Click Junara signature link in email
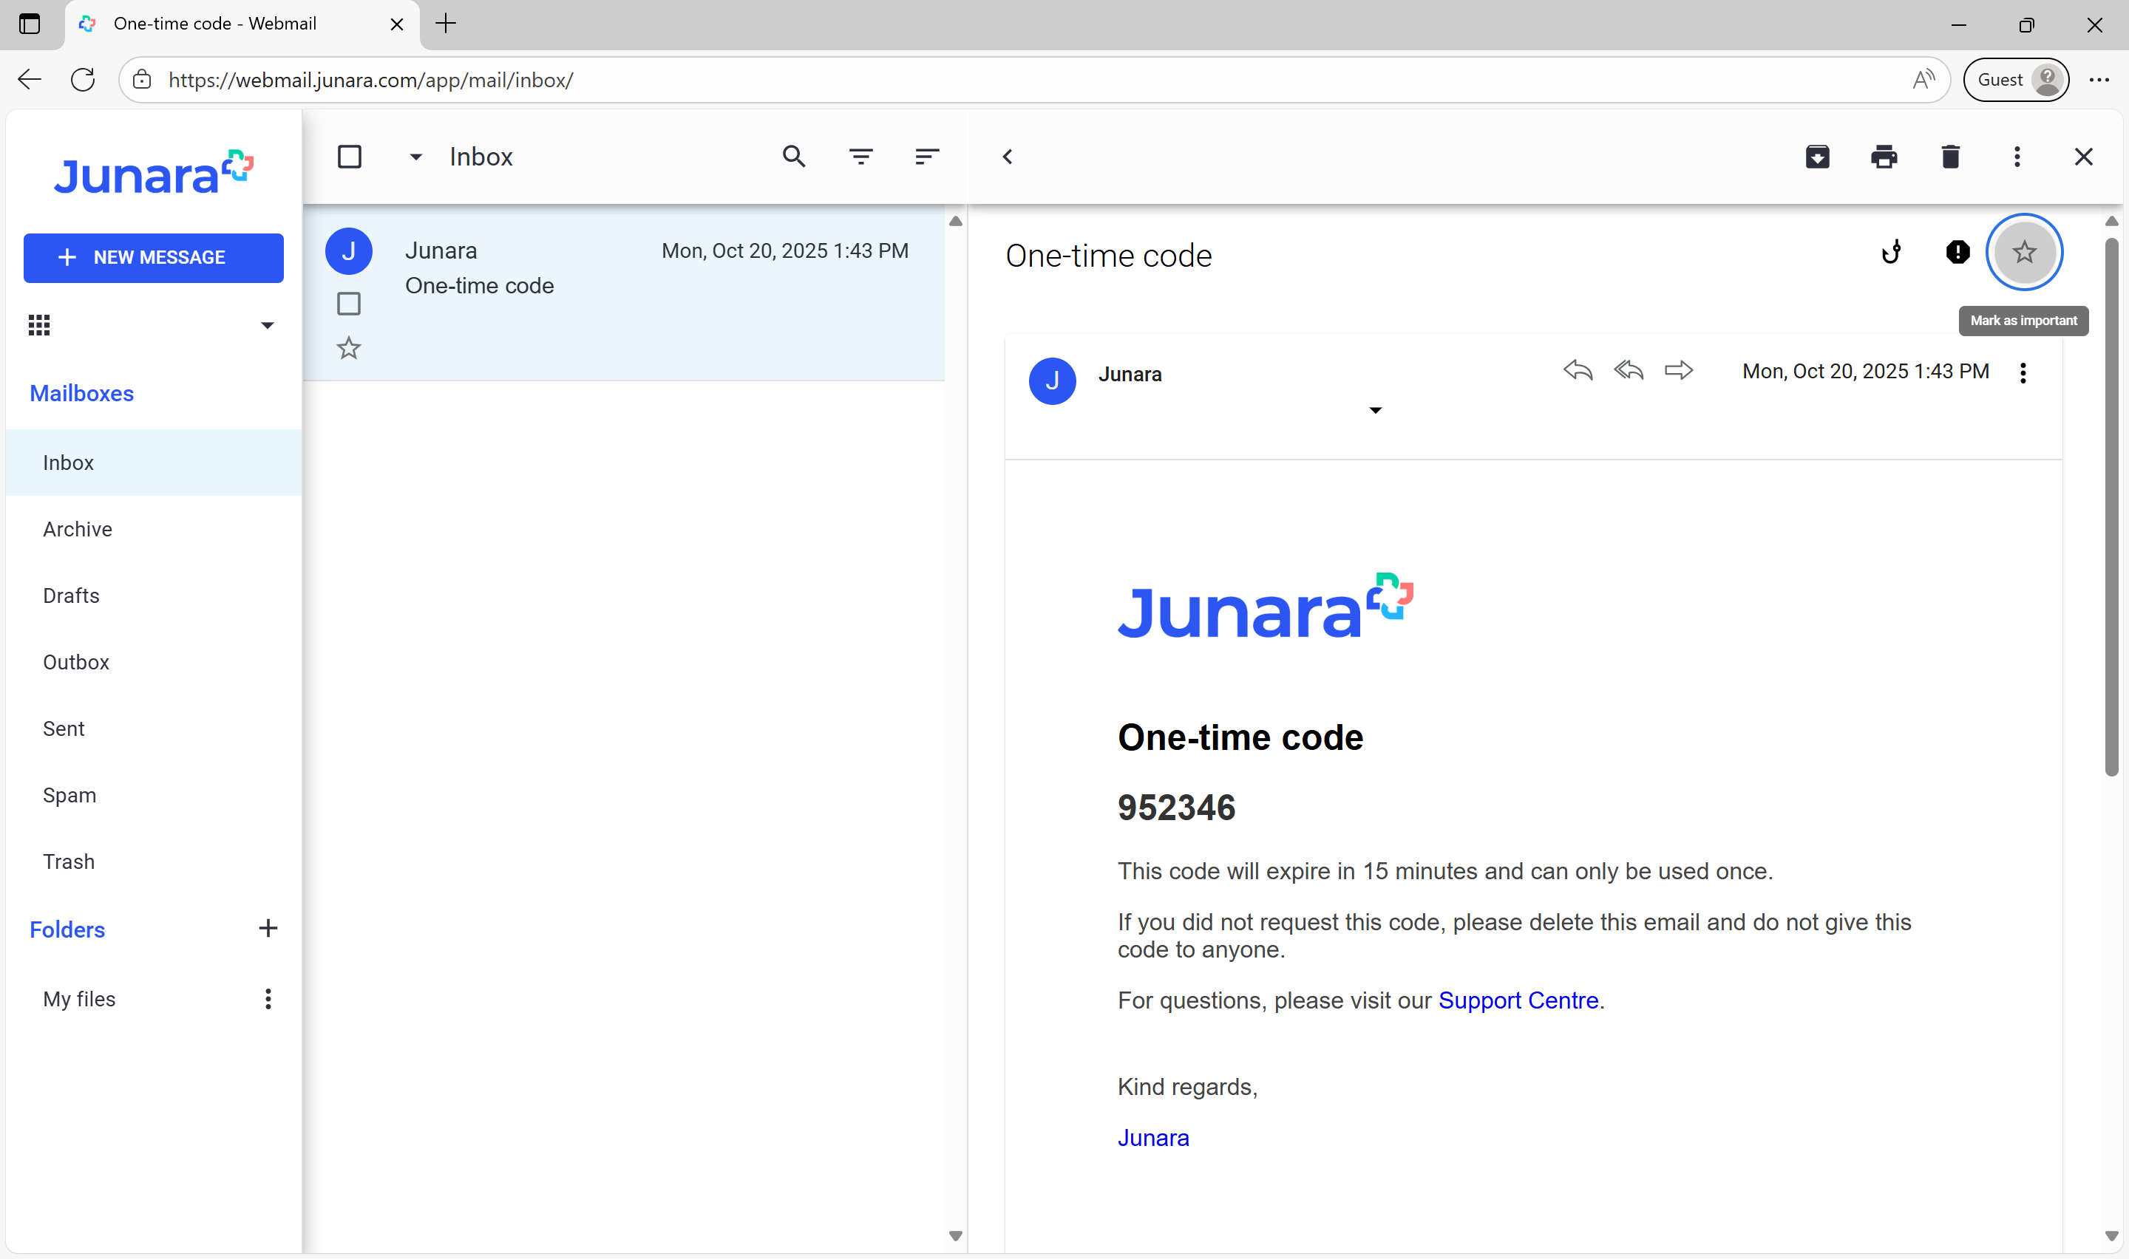The width and height of the screenshot is (2129, 1259). pos(1152,1138)
